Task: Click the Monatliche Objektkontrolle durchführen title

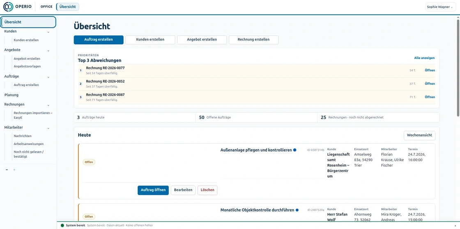Action: click(x=257, y=210)
